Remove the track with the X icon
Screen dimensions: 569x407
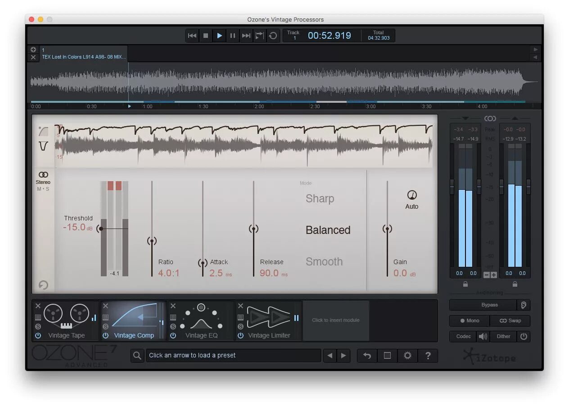coord(33,57)
